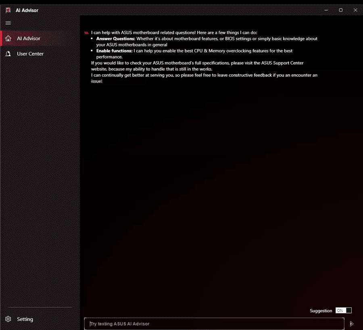Maximize the AI Advisor window
The width and height of the screenshot is (363, 330).
(340, 10)
